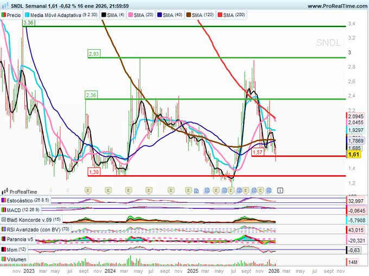This screenshot has width=369, height=276.
Task: Click the RSI Avanzado indicator icon
Action: [x=4, y=230]
